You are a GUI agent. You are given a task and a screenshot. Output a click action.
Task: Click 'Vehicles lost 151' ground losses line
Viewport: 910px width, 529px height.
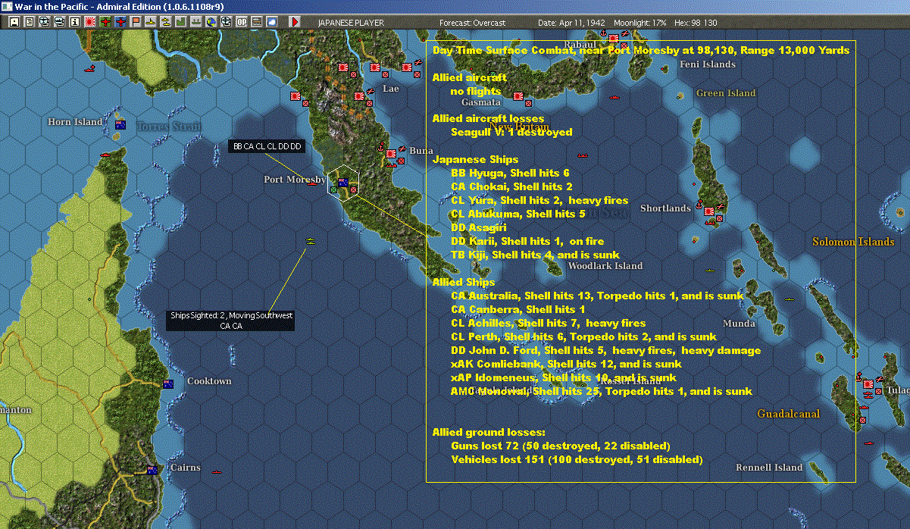pos(577,460)
